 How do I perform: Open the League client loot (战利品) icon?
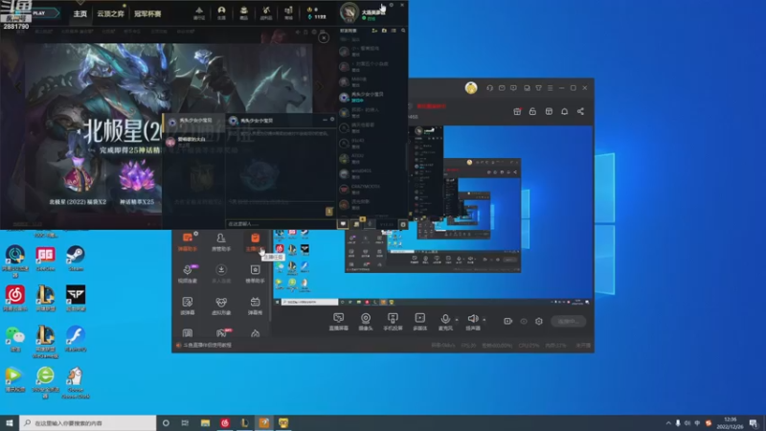coord(266,12)
